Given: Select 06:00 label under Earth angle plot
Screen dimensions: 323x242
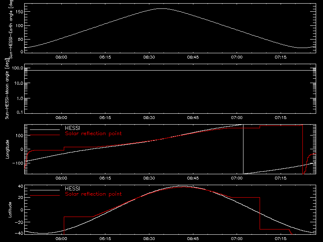Looking at the screenshot, I should [x=61, y=57].
